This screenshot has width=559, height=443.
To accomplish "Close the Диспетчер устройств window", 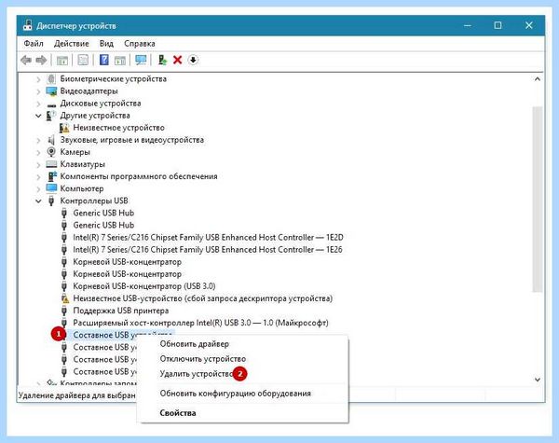I will click(x=528, y=25).
